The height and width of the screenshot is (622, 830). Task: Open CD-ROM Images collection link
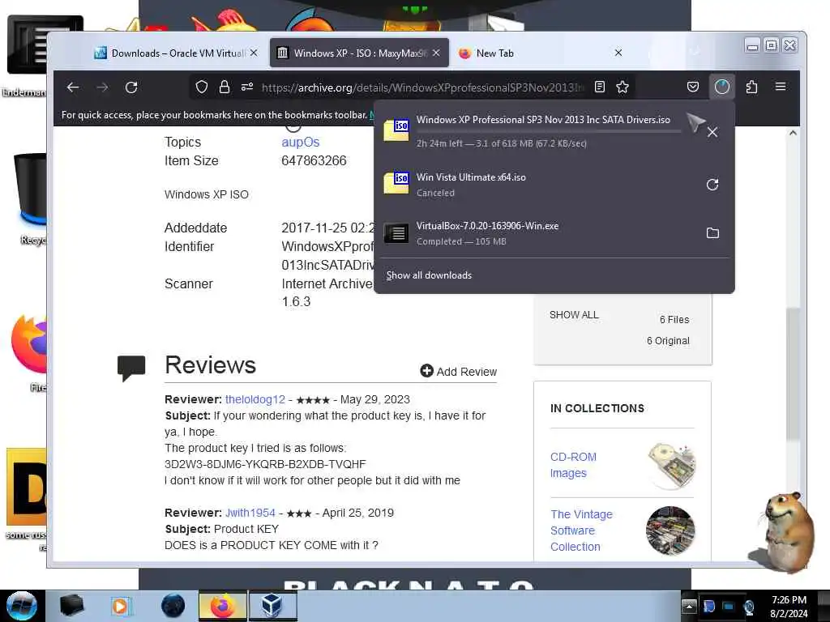[573, 465]
